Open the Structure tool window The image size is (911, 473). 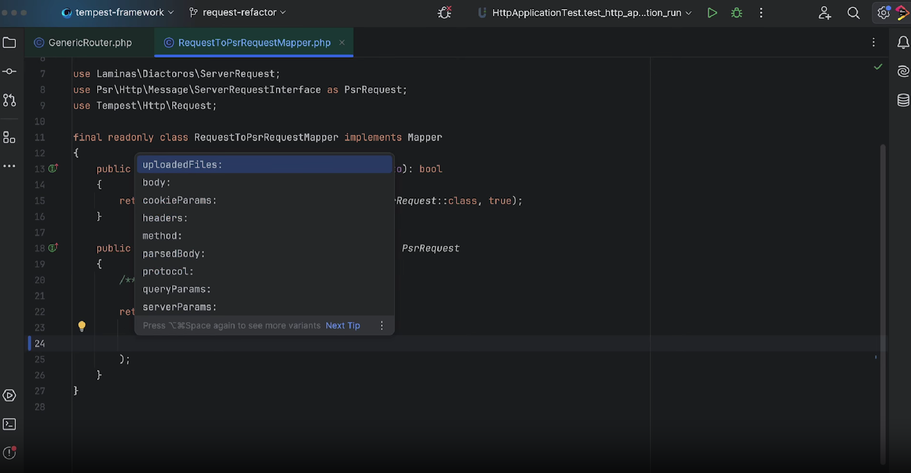(x=9, y=137)
